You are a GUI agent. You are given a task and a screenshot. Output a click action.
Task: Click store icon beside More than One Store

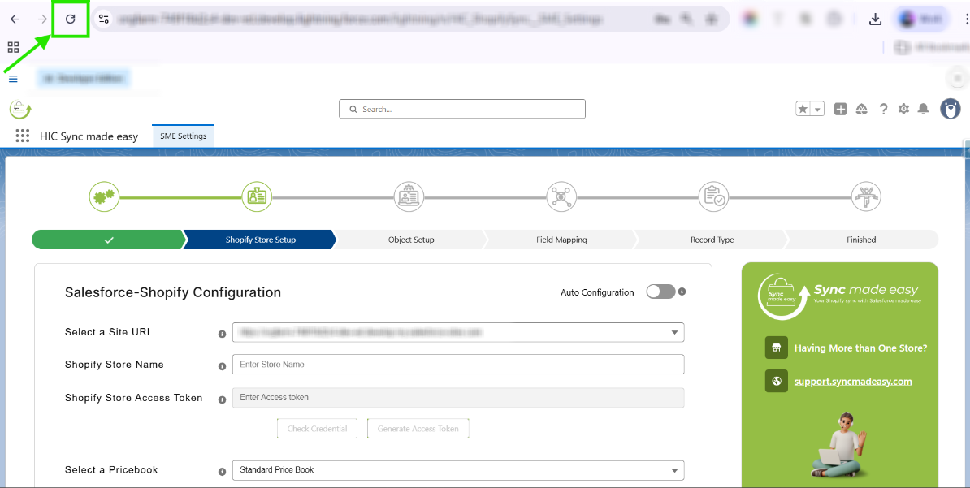[x=777, y=348]
